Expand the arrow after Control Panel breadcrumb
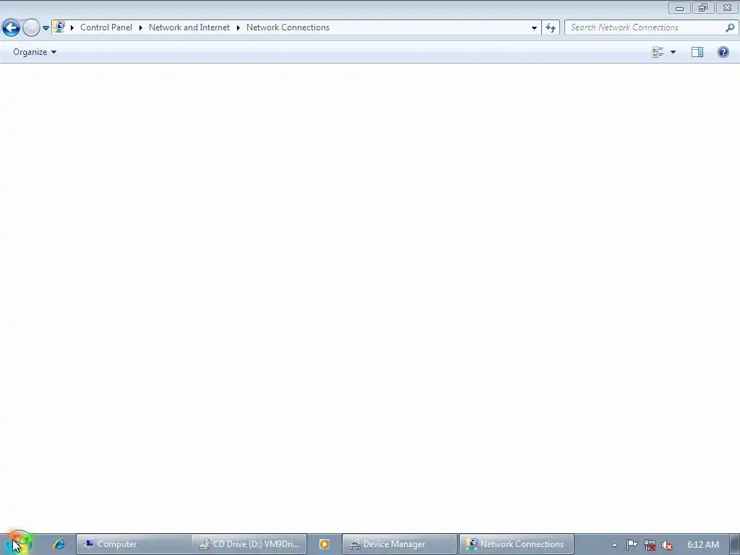The height and width of the screenshot is (555, 740). pyautogui.click(x=141, y=27)
